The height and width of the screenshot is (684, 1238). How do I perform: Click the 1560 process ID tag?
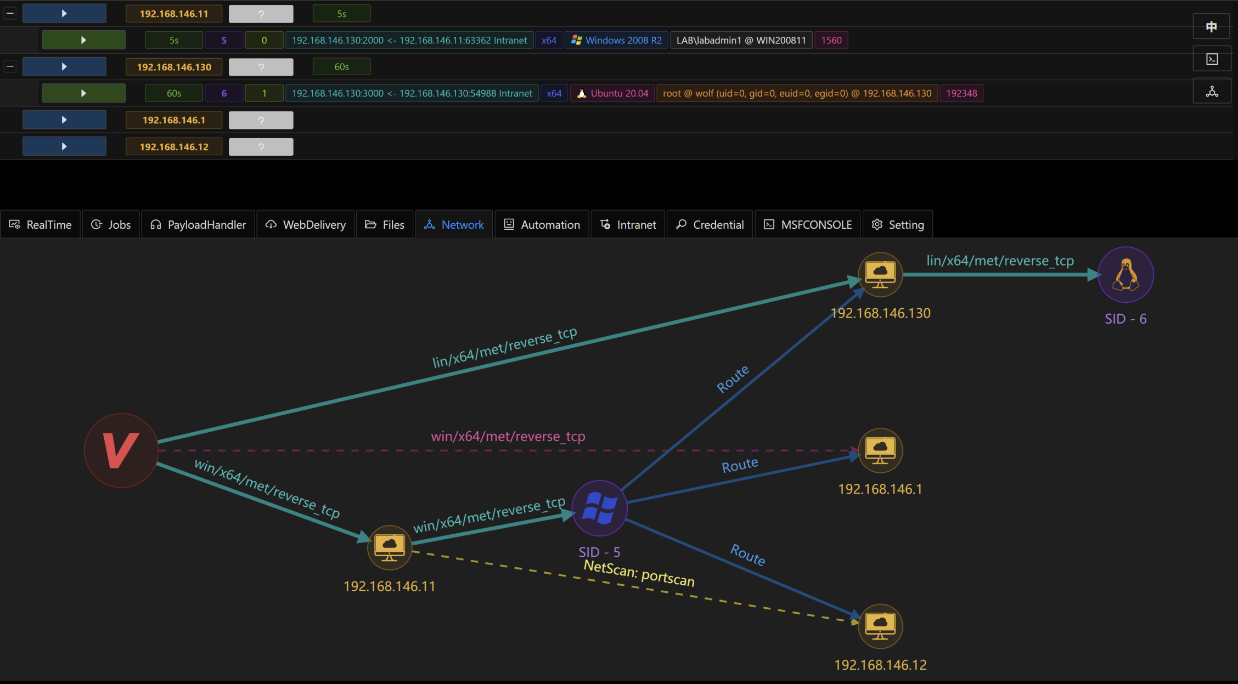(831, 40)
